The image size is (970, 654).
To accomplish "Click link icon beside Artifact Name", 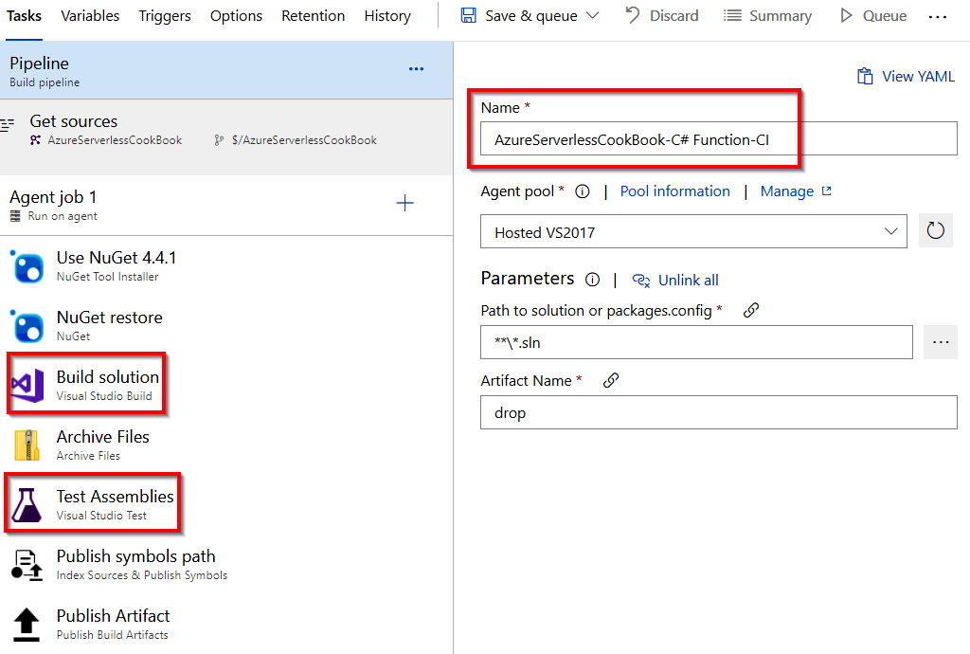I will pyautogui.click(x=611, y=380).
